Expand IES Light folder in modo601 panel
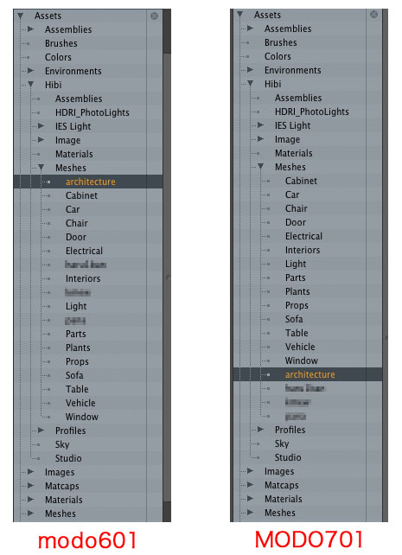 point(41,126)
